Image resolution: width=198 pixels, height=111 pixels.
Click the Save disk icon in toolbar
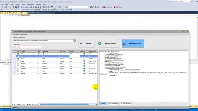pos(16,7)
